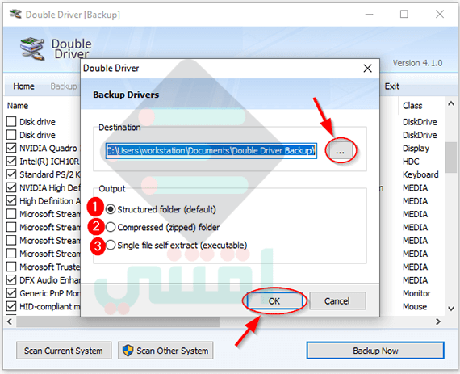Confirm backup with OK button
Screen dimensions: 460x374
click(274, 301)
